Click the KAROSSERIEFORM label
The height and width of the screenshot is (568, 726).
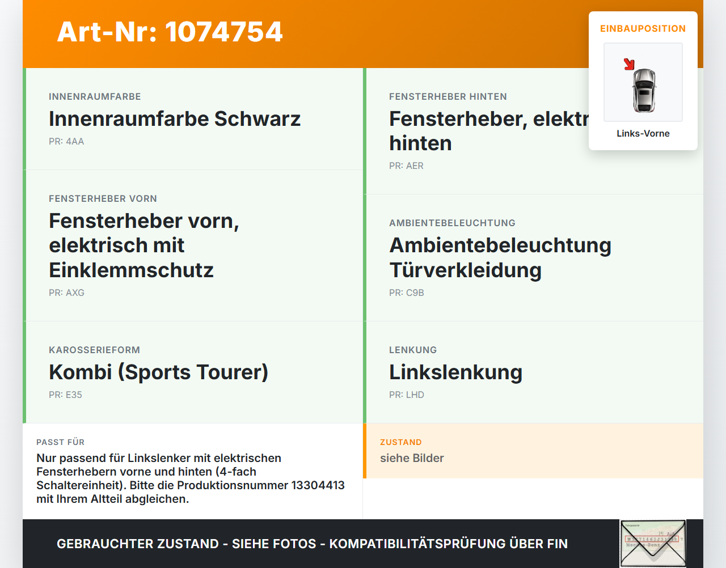click(x=94, y=350)
